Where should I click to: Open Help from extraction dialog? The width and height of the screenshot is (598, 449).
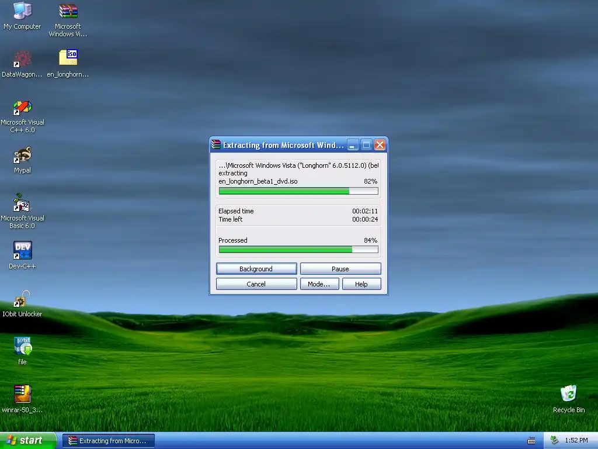(x=361, y=284)
